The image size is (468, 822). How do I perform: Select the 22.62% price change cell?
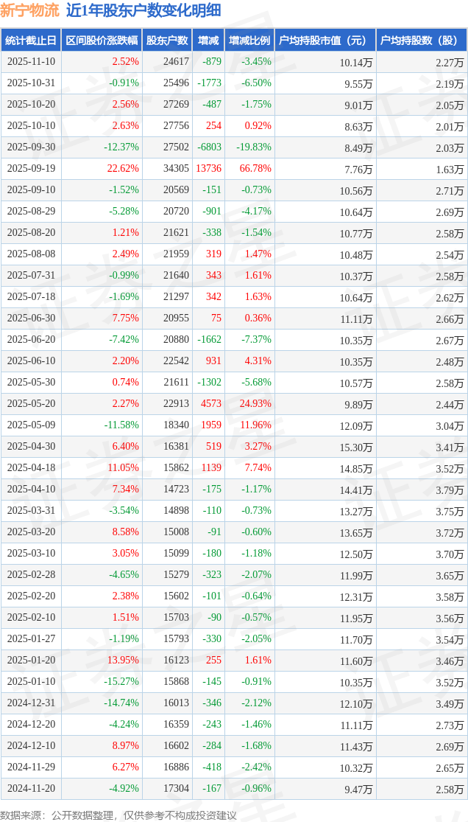123,169
